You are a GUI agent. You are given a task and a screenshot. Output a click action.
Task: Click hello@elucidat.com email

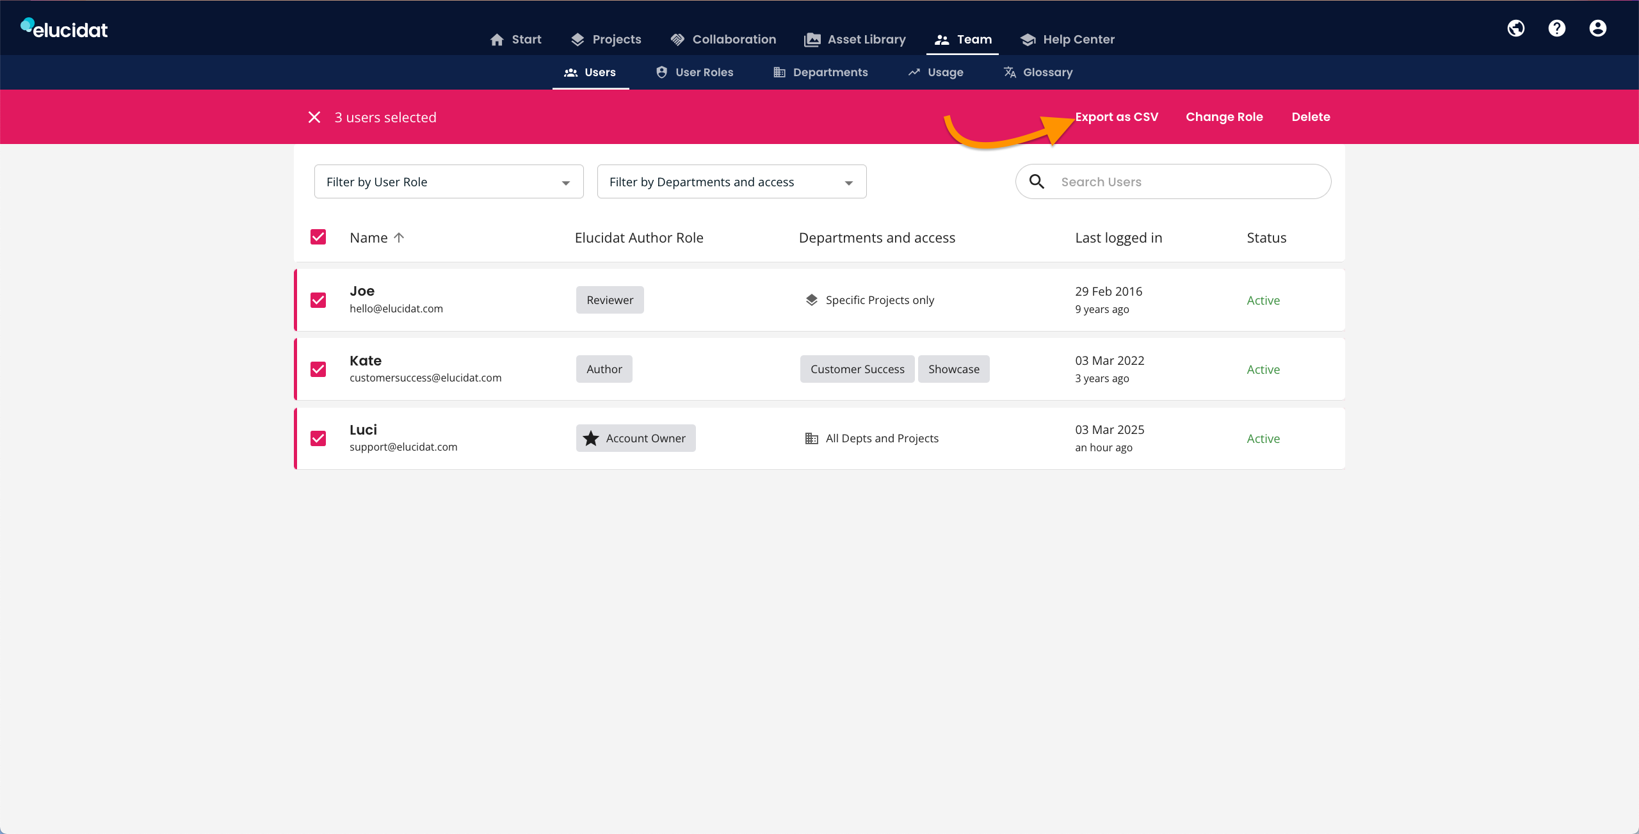click(x=396, y=309)
